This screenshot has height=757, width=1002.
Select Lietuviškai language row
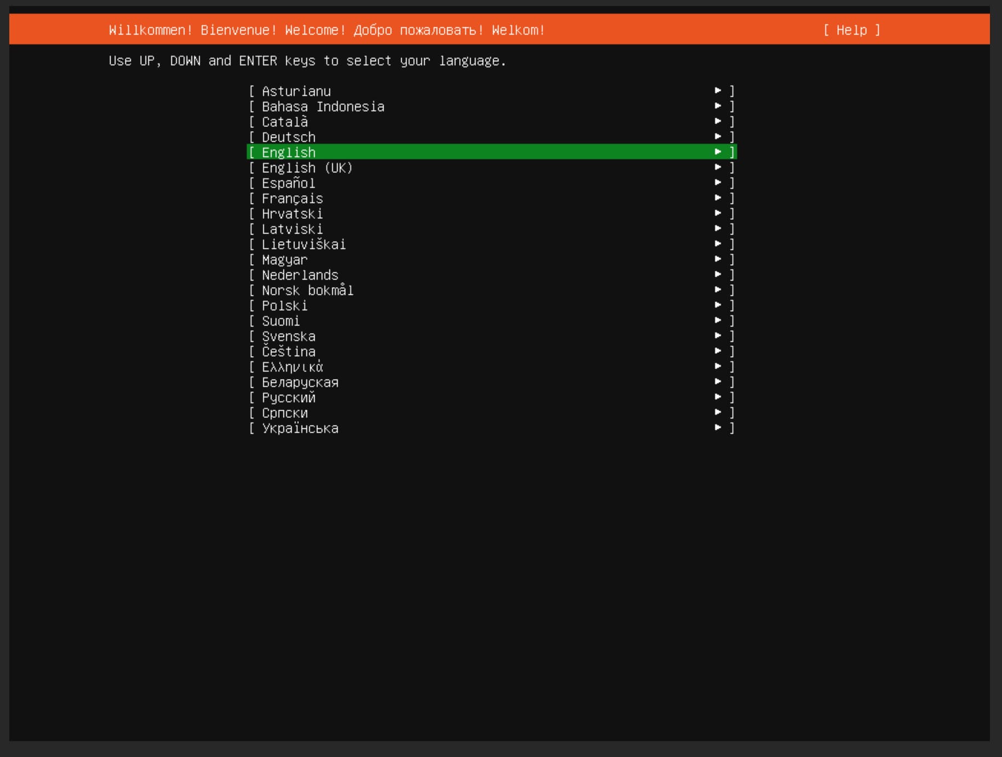pos(491,244)
